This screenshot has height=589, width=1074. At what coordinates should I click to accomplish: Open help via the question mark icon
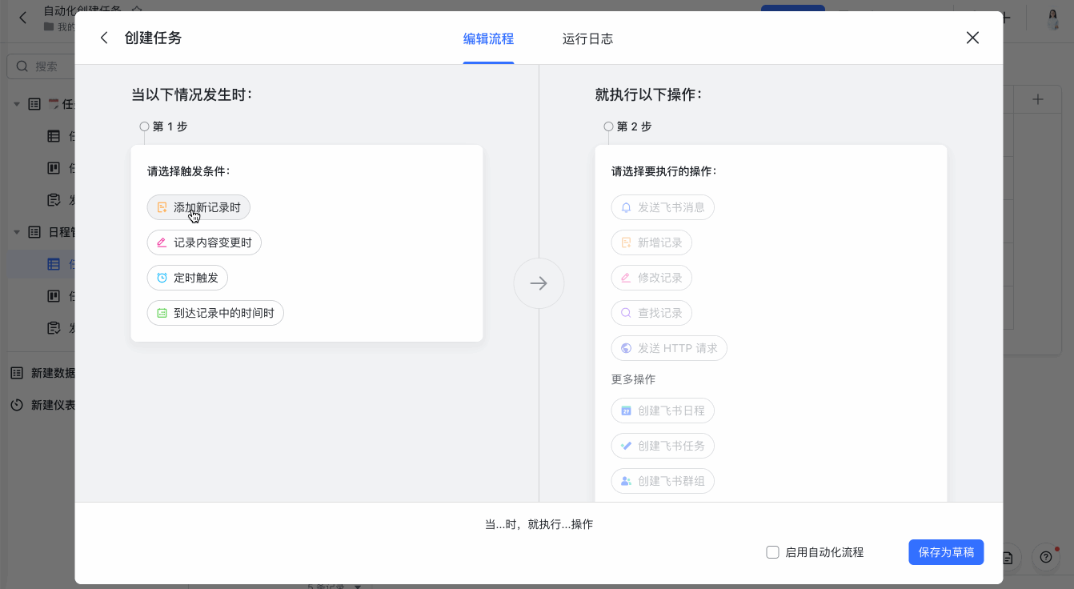[1045, 558]
